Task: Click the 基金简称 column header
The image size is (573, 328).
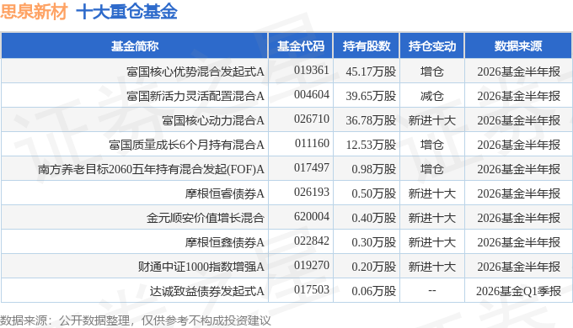Action: (135, 46)
